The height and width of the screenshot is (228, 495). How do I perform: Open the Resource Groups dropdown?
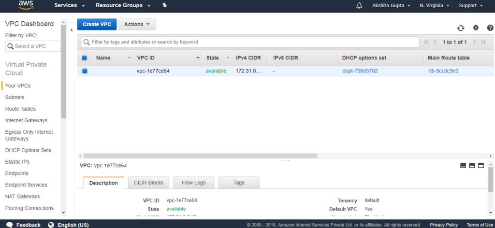[x=123, y=5]
